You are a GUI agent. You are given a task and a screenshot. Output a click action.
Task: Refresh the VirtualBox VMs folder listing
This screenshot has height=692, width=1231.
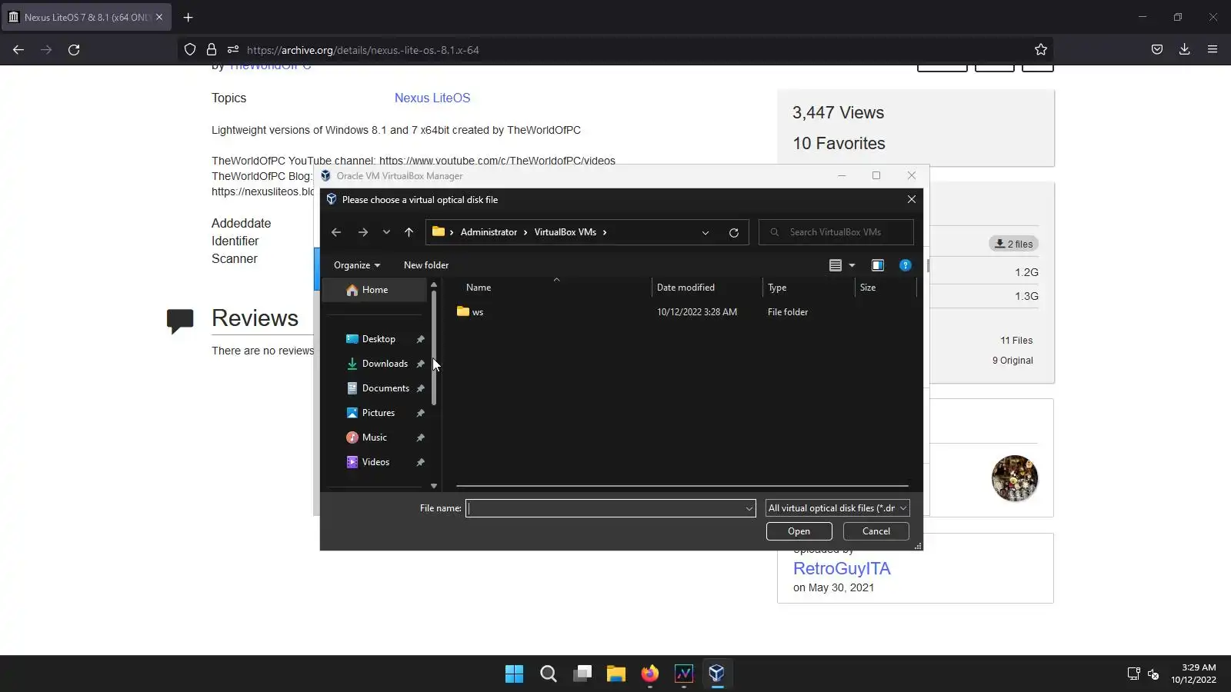click(x=734, y=232)
